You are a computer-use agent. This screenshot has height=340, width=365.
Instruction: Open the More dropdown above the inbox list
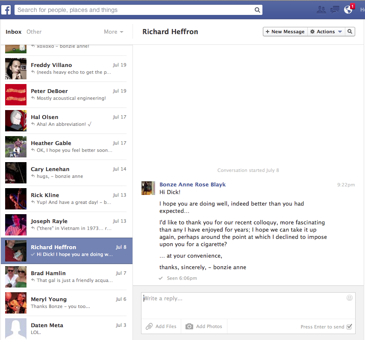tap(113, 32)
